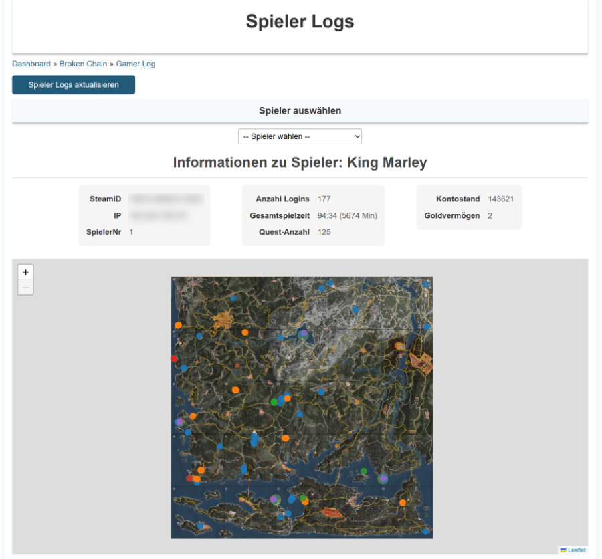This screenshot has height=559, width=602.
Task: Open the Broken Chain breadcrumb link
Action: click(83, 64)
